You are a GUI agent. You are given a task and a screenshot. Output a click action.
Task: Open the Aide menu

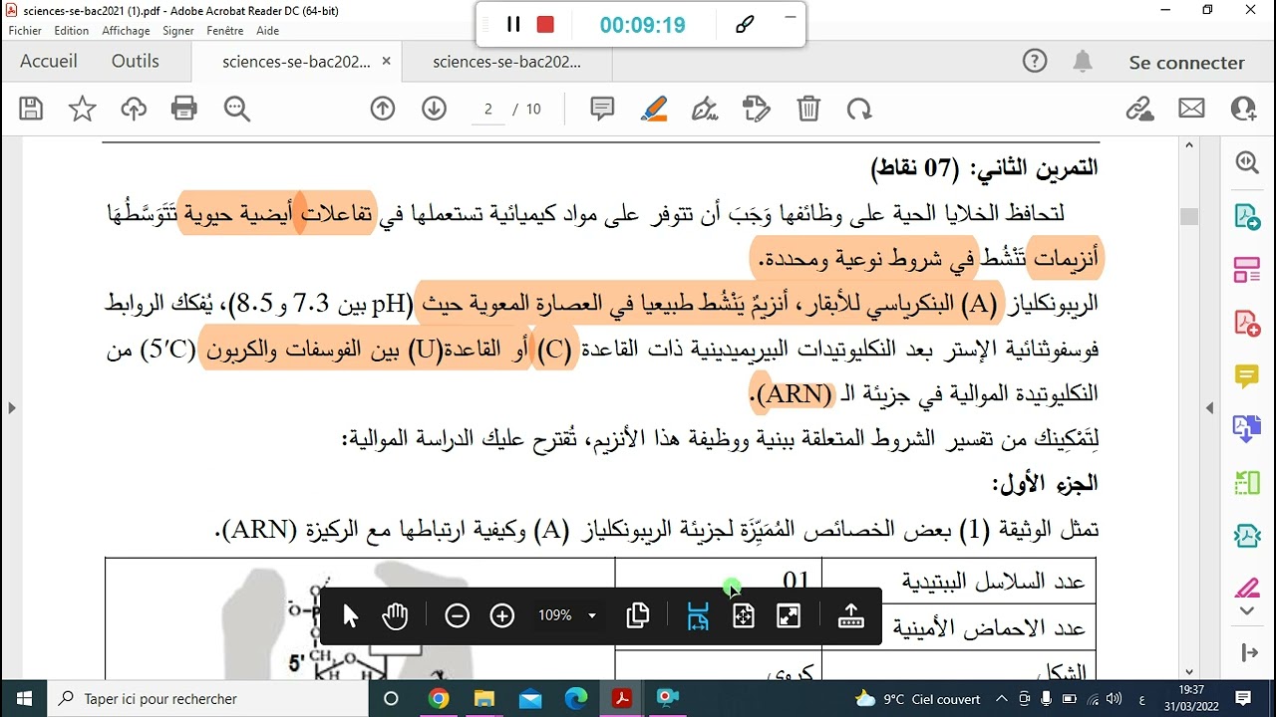pyautogui.click(x=267, y=31)
